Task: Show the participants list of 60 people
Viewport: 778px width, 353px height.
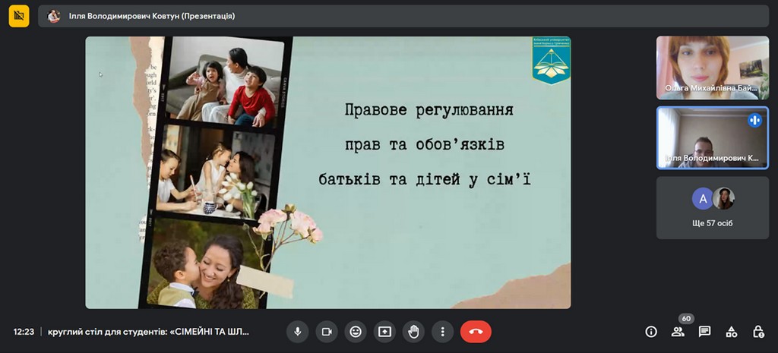Action: 678,332
